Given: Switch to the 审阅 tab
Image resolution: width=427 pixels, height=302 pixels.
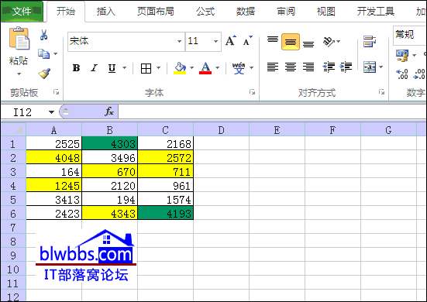Looking at the screenshot, I should [286, 12].
